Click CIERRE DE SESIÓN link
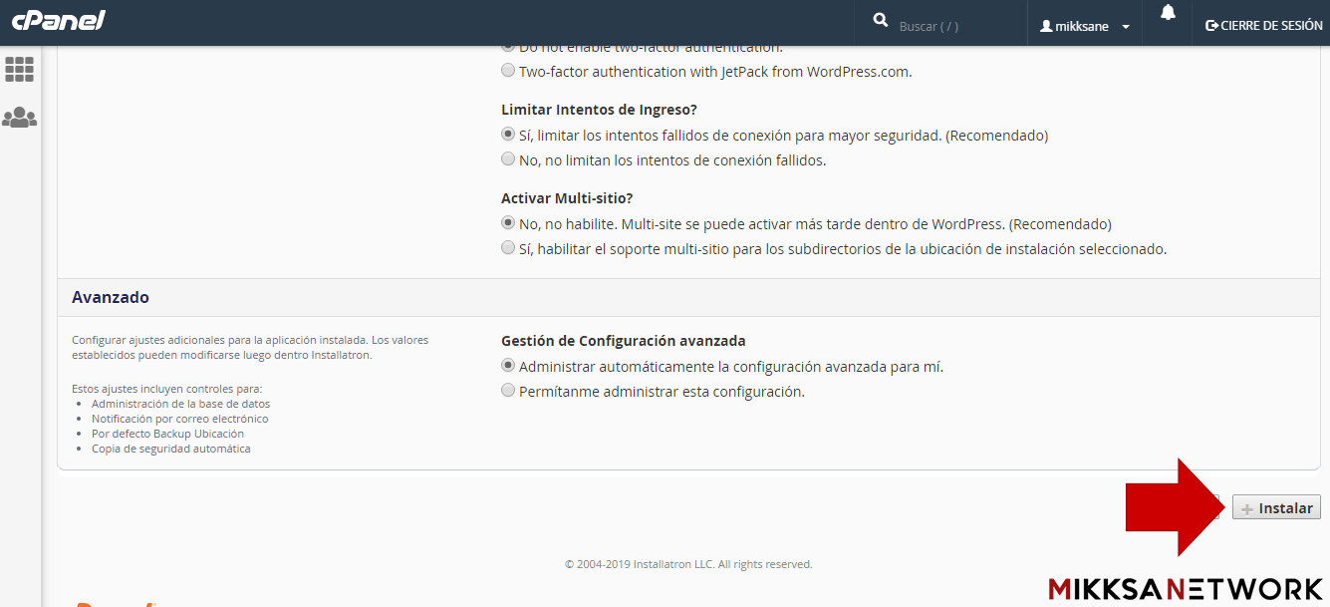 1271,26
